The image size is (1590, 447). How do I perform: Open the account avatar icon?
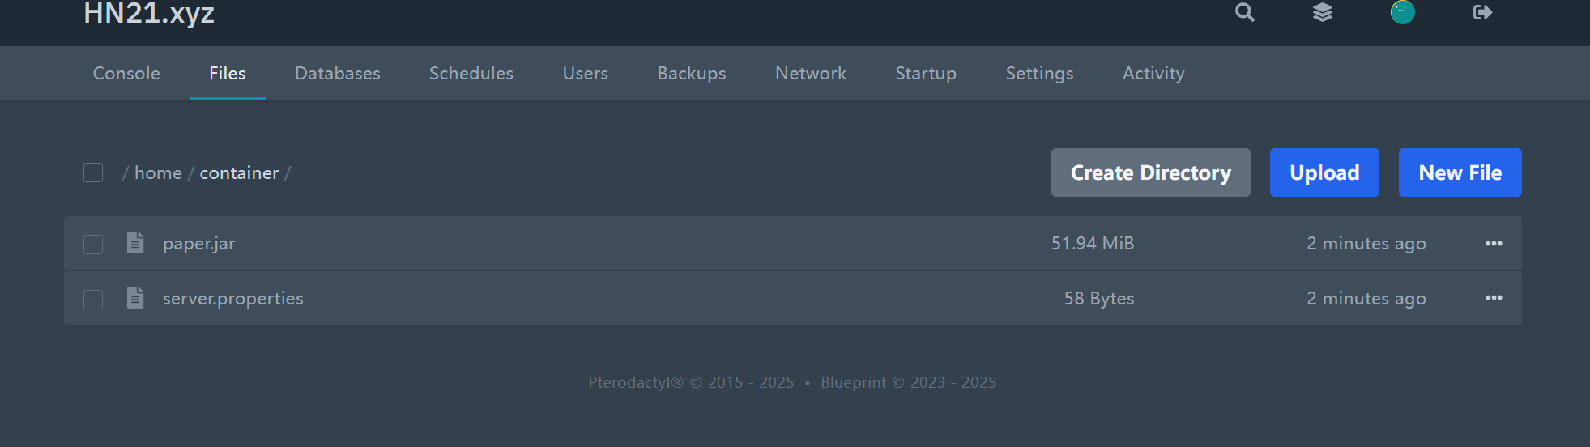[1402, 12]
